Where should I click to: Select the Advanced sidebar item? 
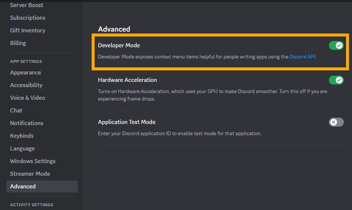42,187
